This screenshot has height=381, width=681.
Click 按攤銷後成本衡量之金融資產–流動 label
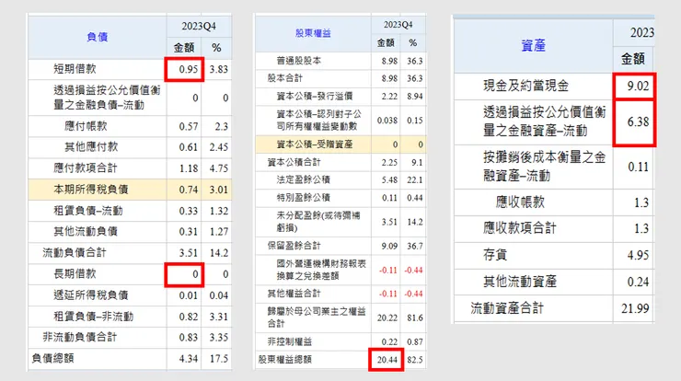(x=544, y=167)
